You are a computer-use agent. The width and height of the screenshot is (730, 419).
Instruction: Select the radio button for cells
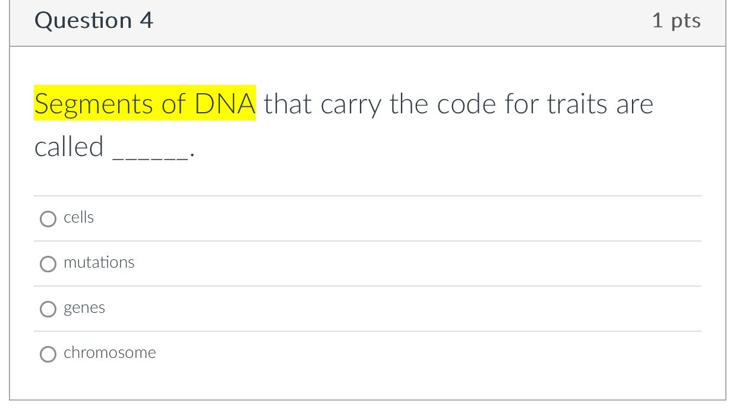pyautogui.click(x=48, y=219)
